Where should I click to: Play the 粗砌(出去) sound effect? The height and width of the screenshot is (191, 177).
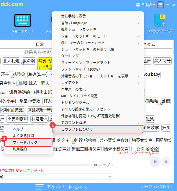tap(38, 75)
